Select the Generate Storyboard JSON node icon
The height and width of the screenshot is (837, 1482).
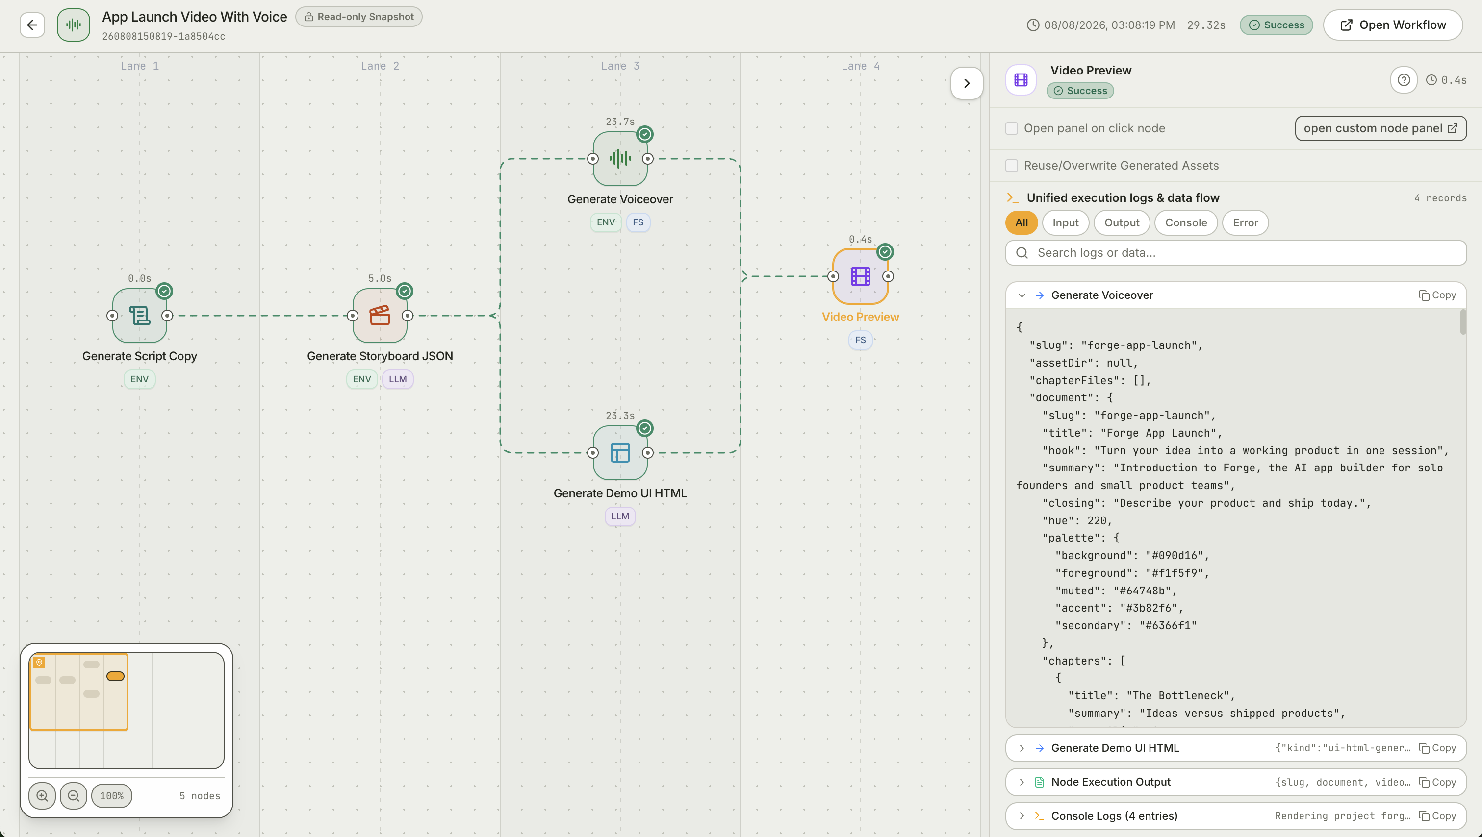[x=380, y=316]
